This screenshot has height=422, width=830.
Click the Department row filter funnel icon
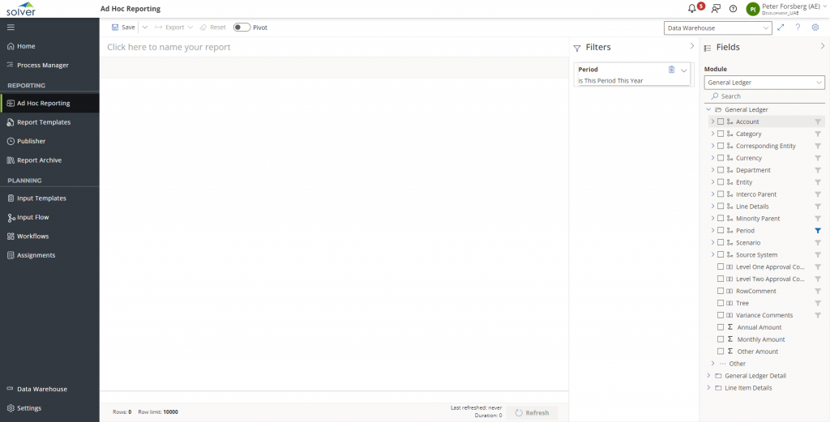tap(818, 170)
